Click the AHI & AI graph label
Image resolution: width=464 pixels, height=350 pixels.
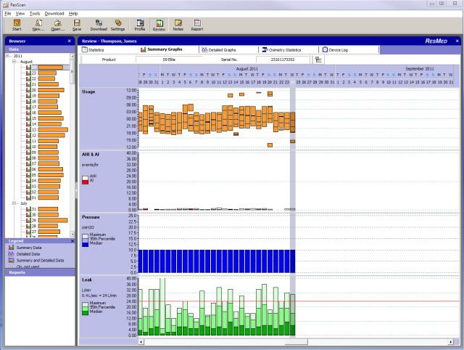[x=91, y=155]
